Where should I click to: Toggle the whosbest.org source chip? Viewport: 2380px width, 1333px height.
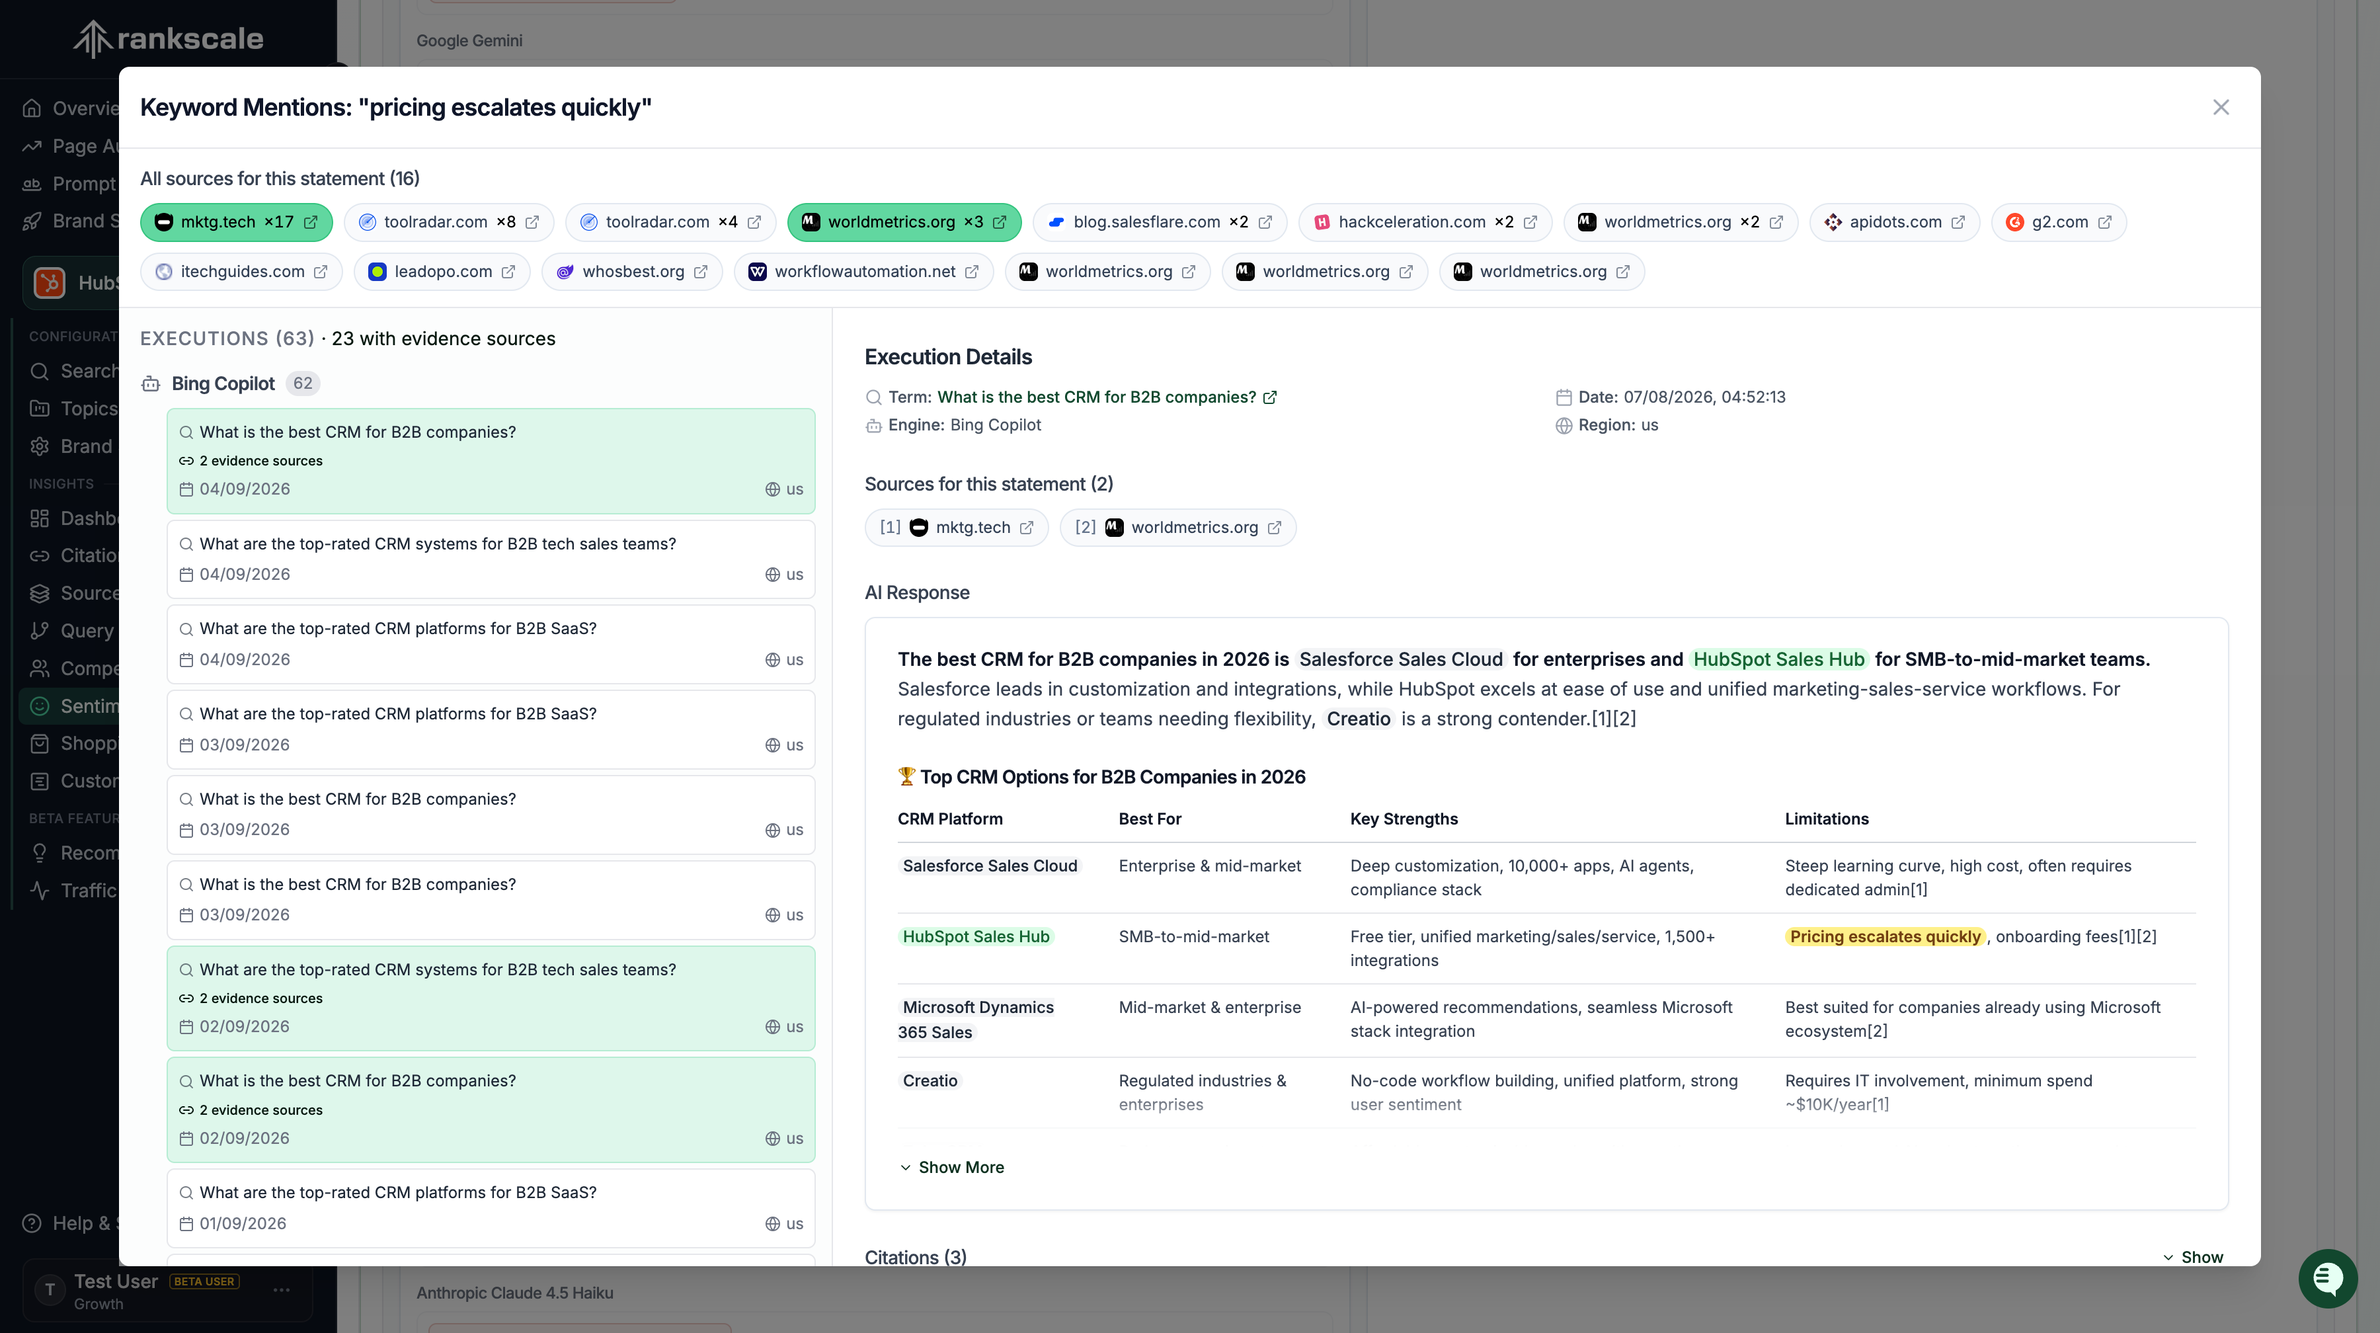(632, 272)
